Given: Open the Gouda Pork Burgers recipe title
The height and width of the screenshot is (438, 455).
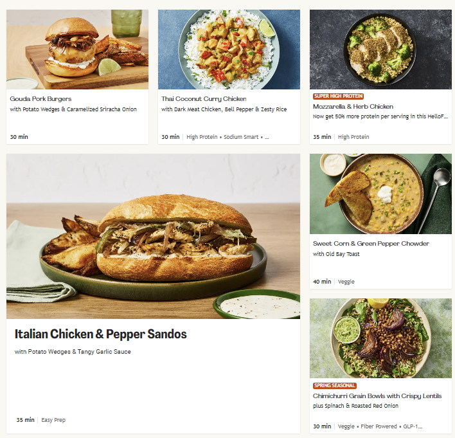Looking at the screenshot, I should [x=40, y=99].
